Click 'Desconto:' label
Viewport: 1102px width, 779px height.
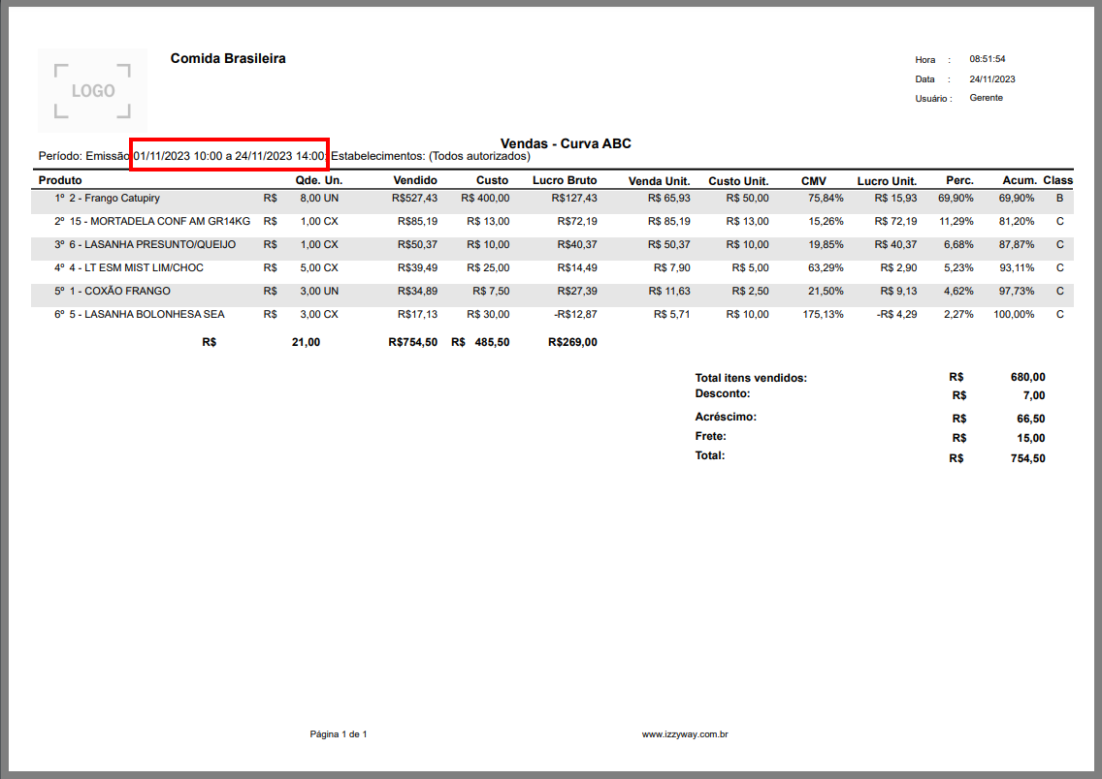723,393
